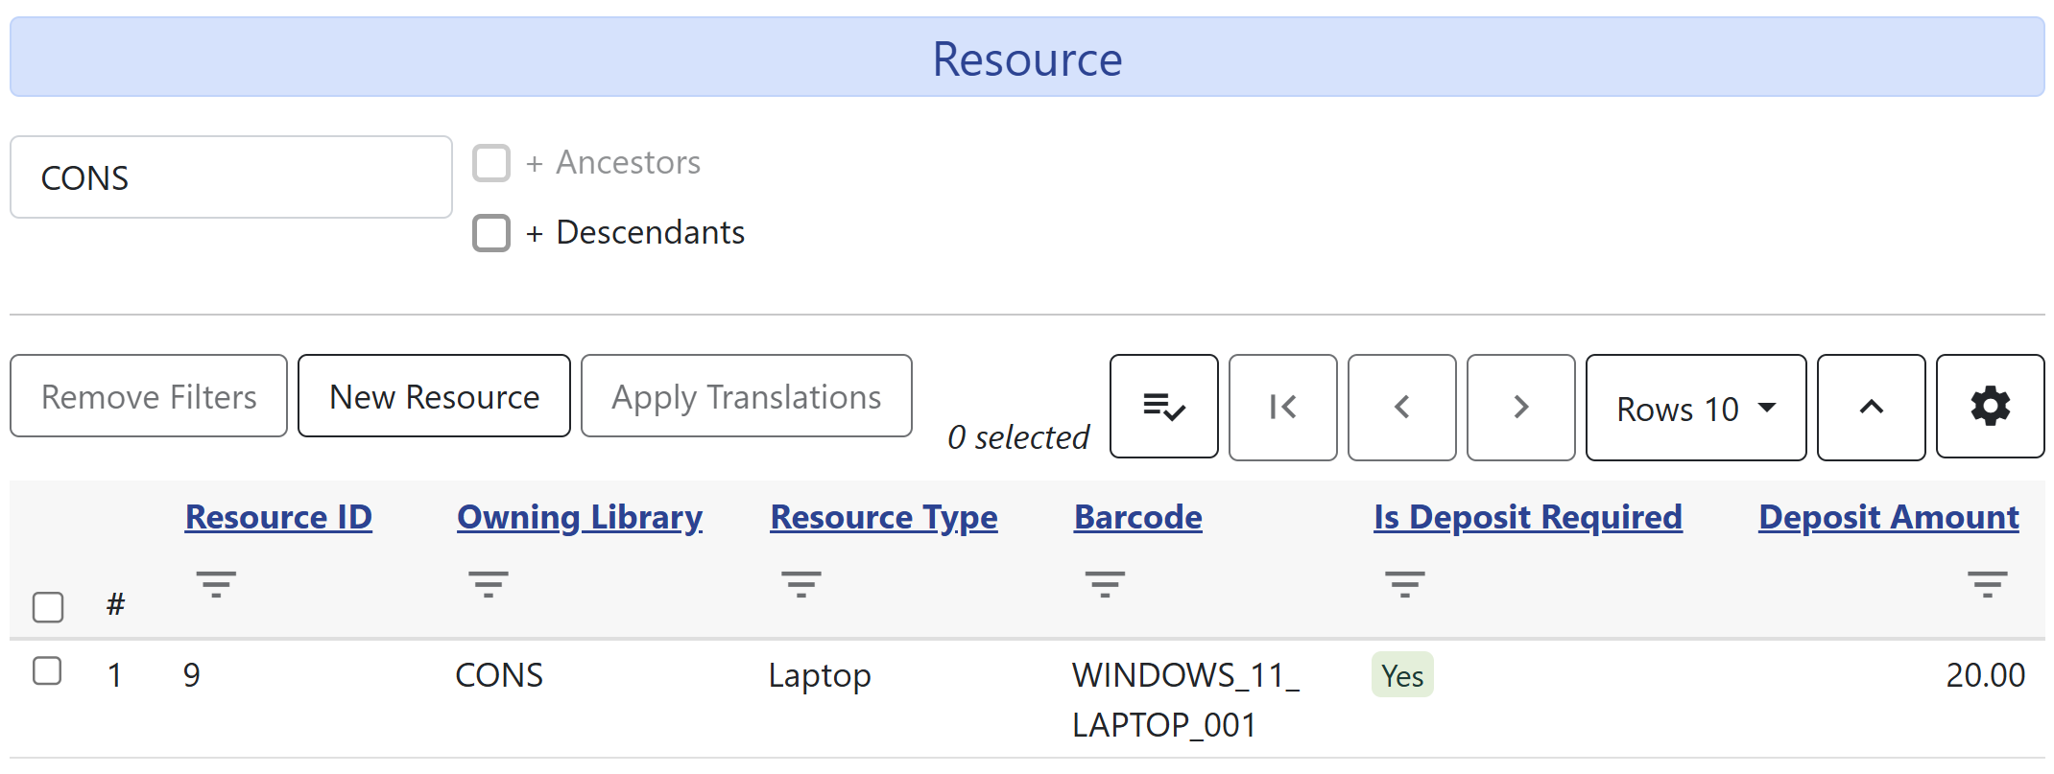Click the CONS library selector field
Viewport: 2054px width, 774px height.
[231, 177]
